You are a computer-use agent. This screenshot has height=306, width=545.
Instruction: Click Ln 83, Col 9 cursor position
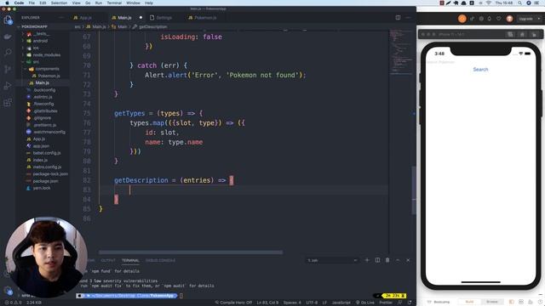click(x=267, y=303)
